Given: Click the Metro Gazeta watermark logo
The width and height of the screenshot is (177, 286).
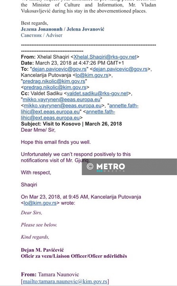Looking at the screenshot, I should (x=111, y=167).
